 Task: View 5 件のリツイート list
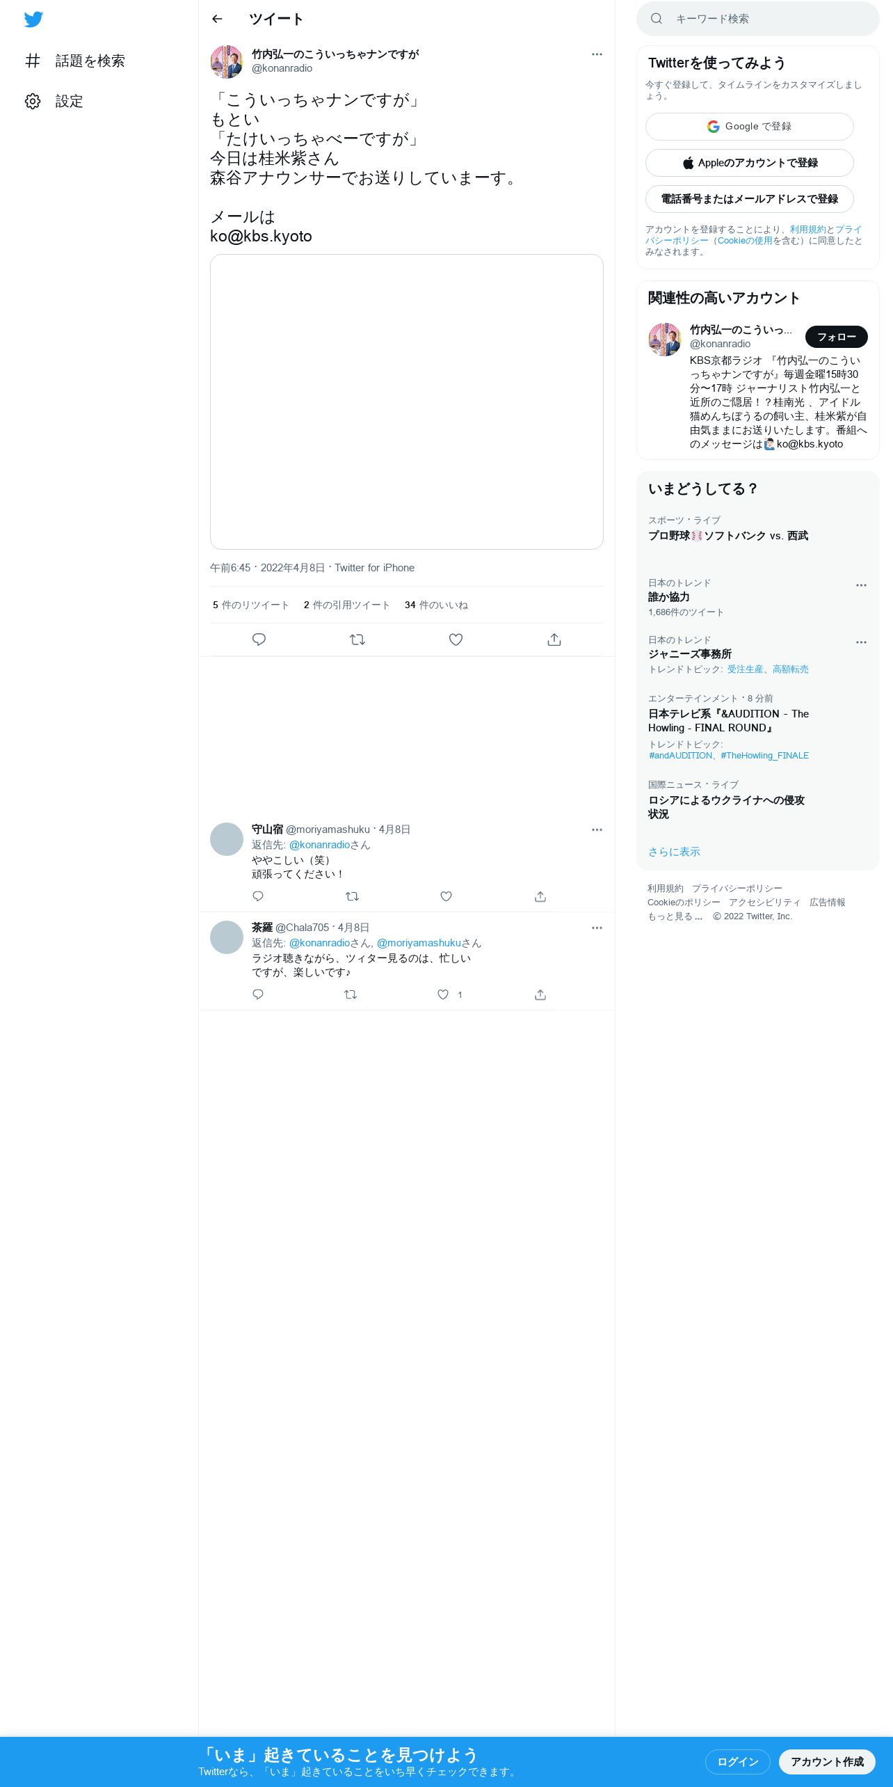[251, 605]
